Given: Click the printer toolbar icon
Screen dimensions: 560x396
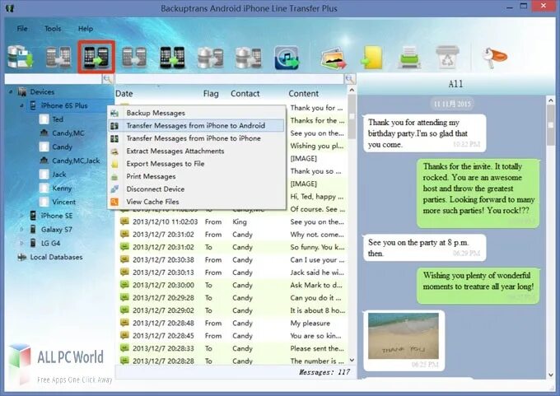Looking at the screenshot, I should [409, 57].
